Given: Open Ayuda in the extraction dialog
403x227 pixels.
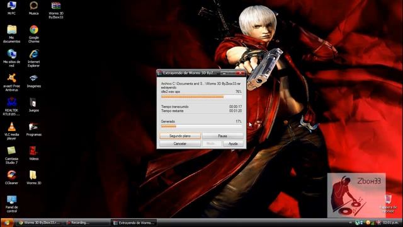Looking at the screenshot, I should (233, 144).
